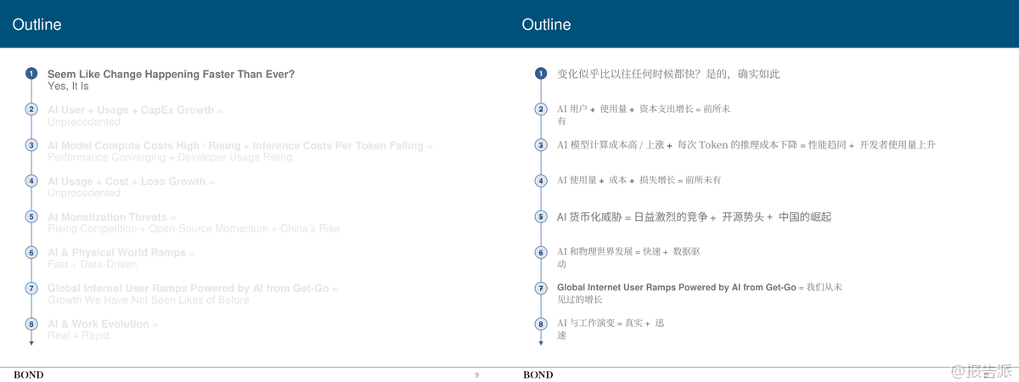Click the page number 9 in the footer

pyautogui.click(x=476, y=374)
